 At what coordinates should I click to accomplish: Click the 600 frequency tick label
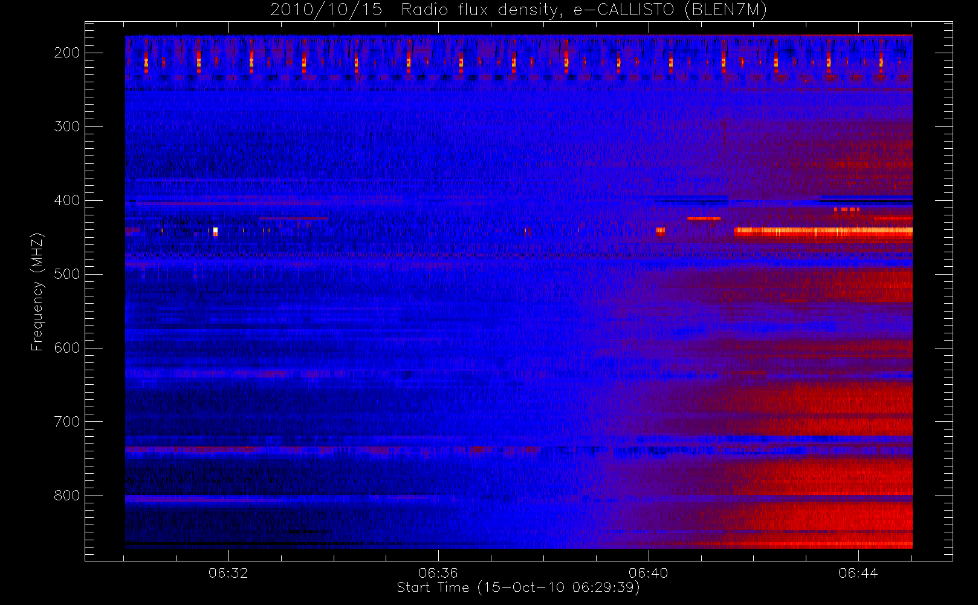coord(67,348)
